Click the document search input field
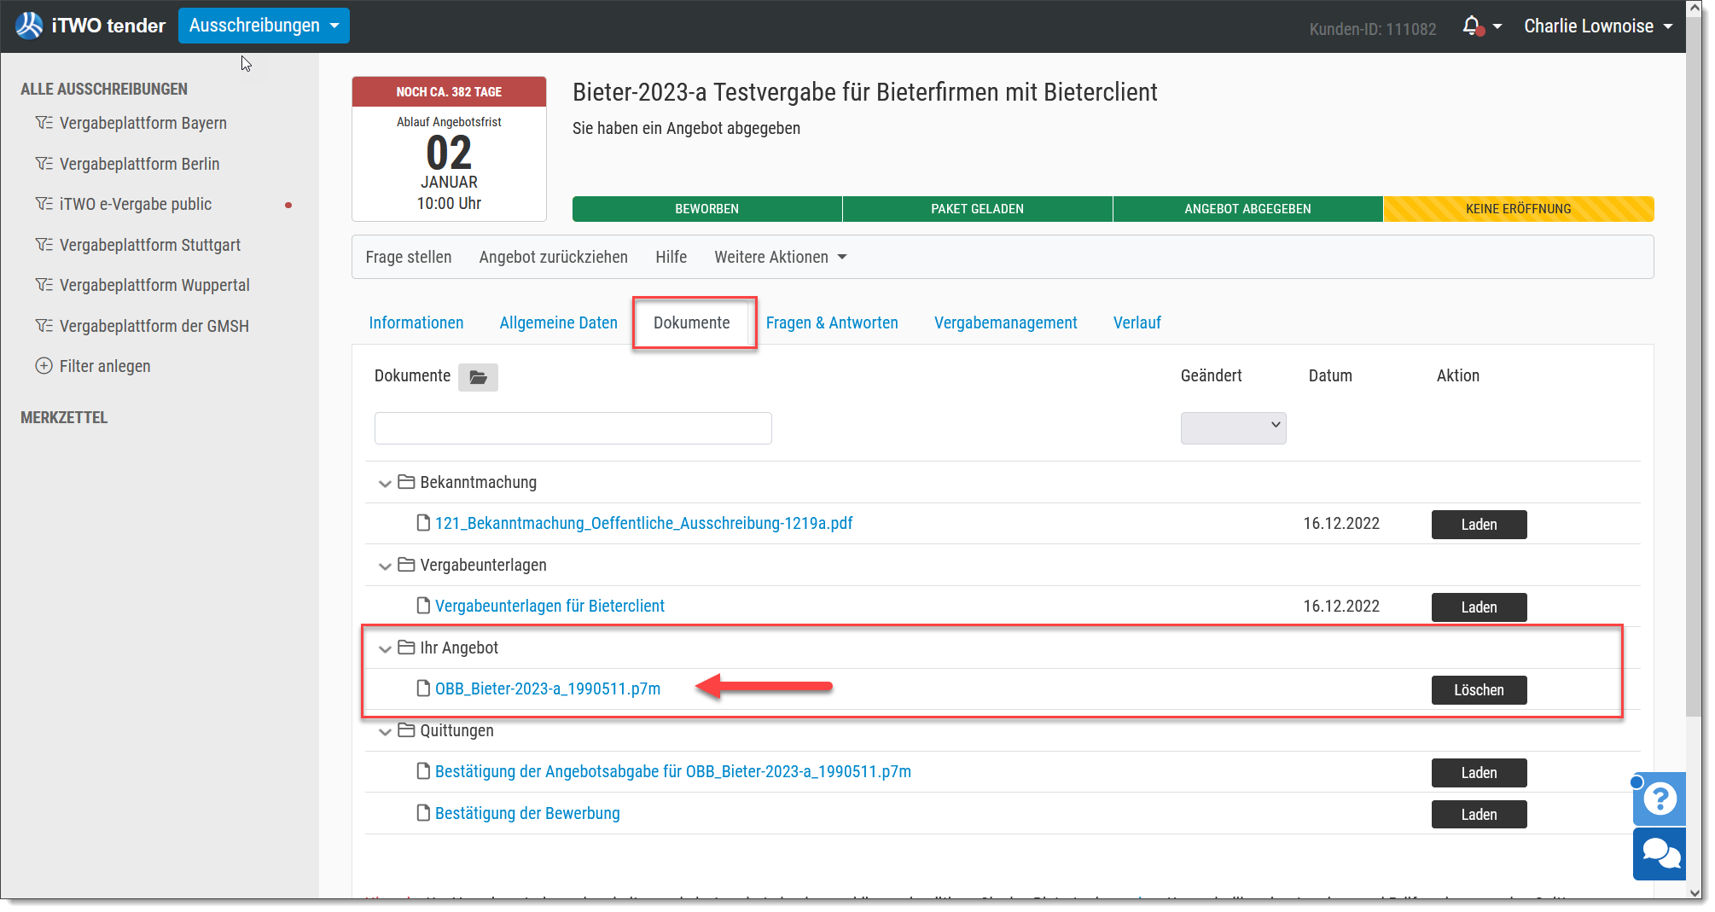The image size is (1715, 912). 573,428
